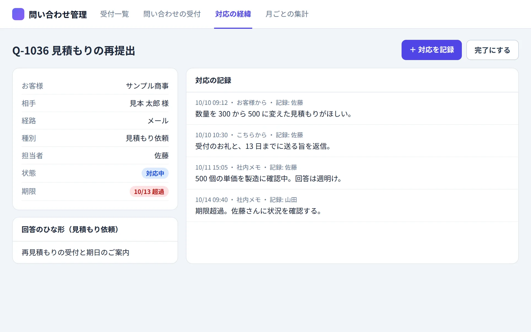This screenshot has width=531, height=332.
Task: Select the 10/14 09:40 社内メモ record header
Action: click(x=246, y=200)
